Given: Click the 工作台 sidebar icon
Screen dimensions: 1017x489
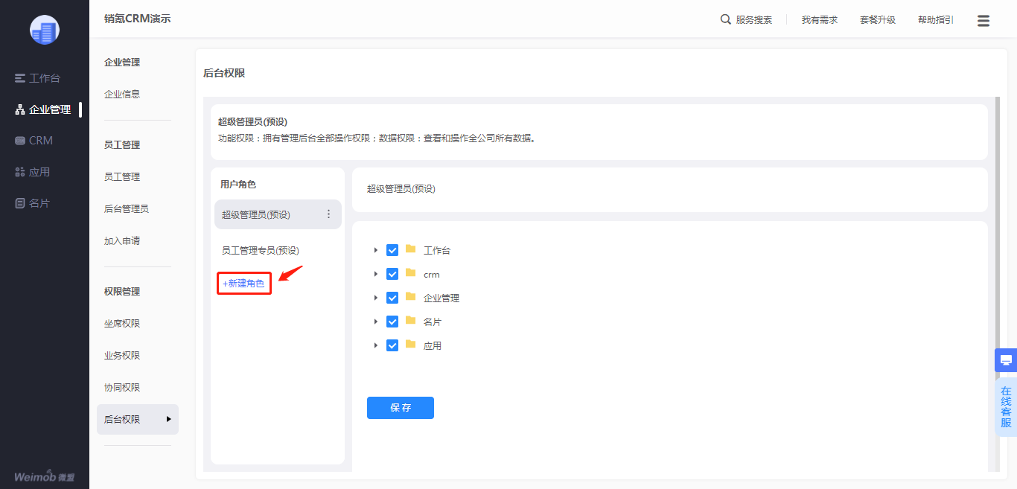Looking at the screenshot, I should point(20,78).
